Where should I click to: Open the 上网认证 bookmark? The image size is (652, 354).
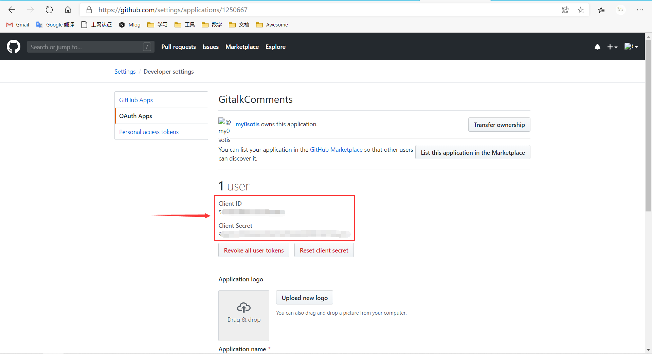point(96,25)
